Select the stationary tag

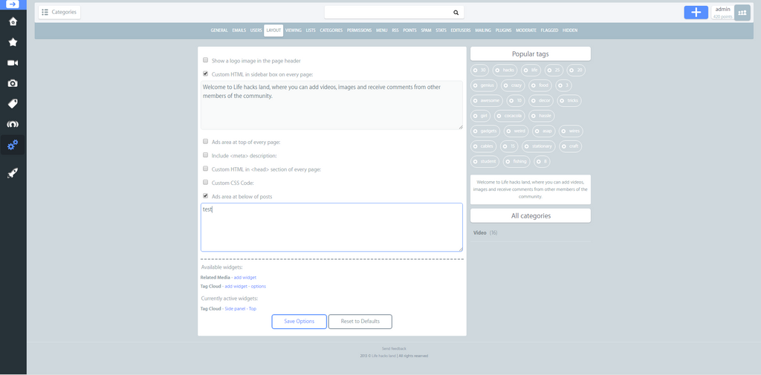(x=538, y=146)
